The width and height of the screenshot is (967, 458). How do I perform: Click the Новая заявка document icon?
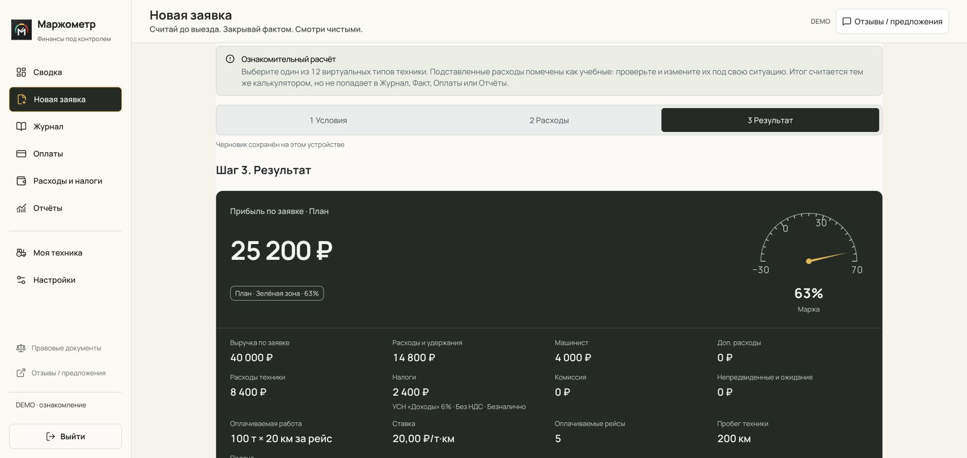(22, 100)
